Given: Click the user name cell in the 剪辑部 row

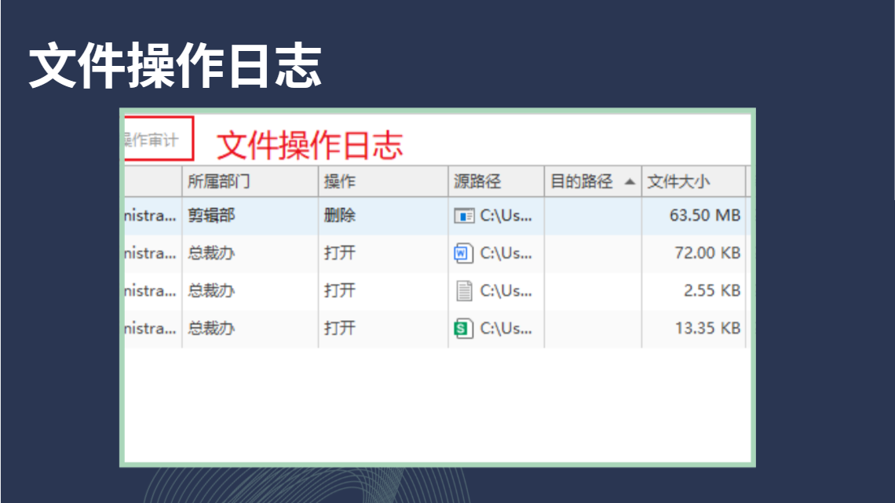Looking at the screenshot, I should pos(153,216).
